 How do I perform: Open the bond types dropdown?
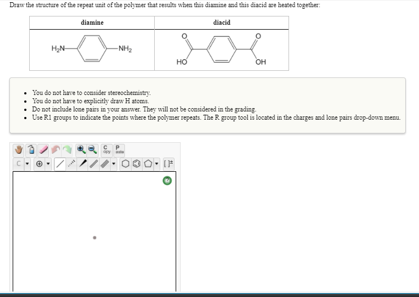click(113, 164)
